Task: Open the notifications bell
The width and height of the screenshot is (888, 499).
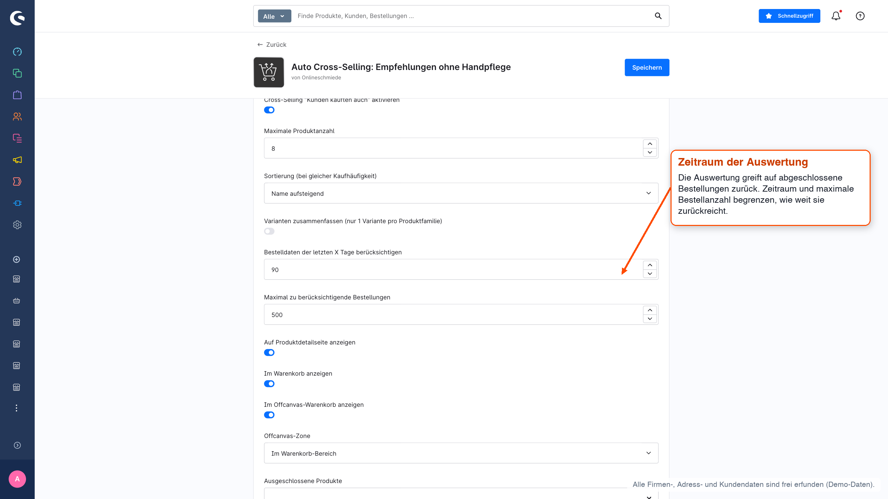Action: pos(836,16)
